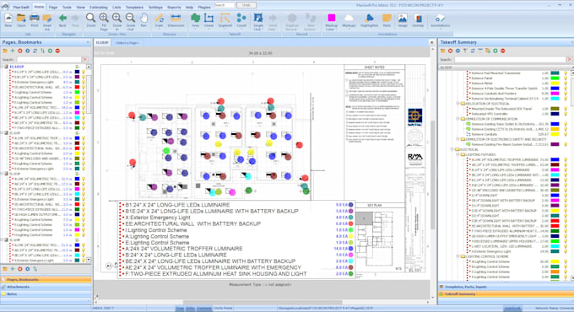Viewport: 574px width, 312px height.
Task: Open the Estimating ribbon tab
Action: (x=99, y=8)
